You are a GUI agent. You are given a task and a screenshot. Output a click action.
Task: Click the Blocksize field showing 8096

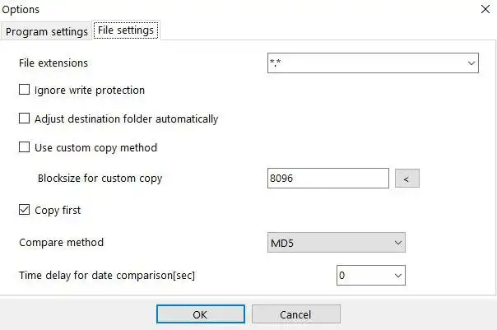point(327,178)
